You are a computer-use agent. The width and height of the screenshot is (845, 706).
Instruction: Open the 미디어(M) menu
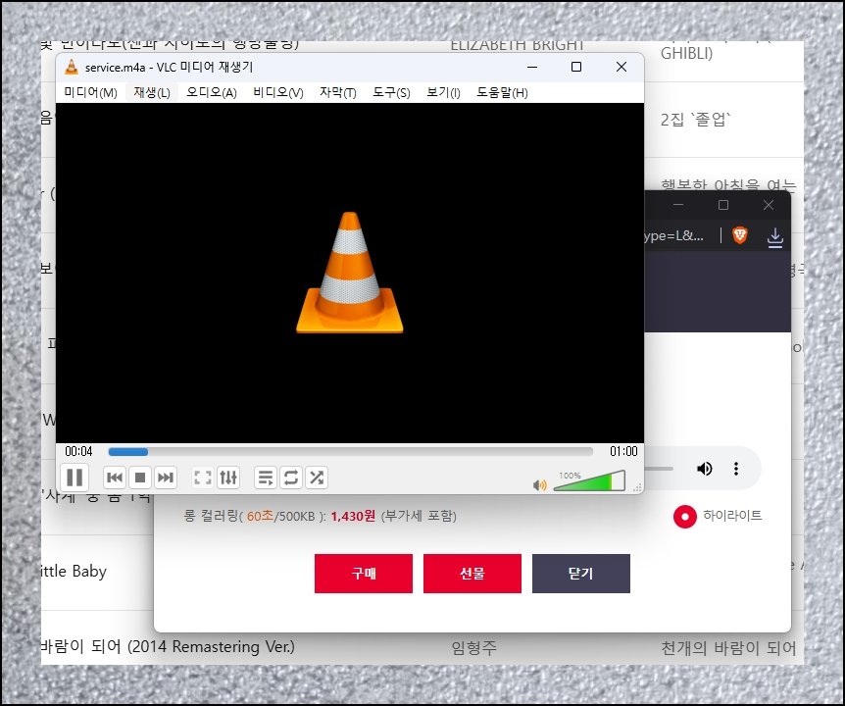pyautogui.click(x=90, y=93)
